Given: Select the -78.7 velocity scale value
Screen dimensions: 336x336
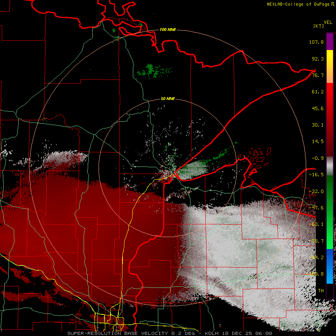Looking at the screenshot, I should [316, 241].
